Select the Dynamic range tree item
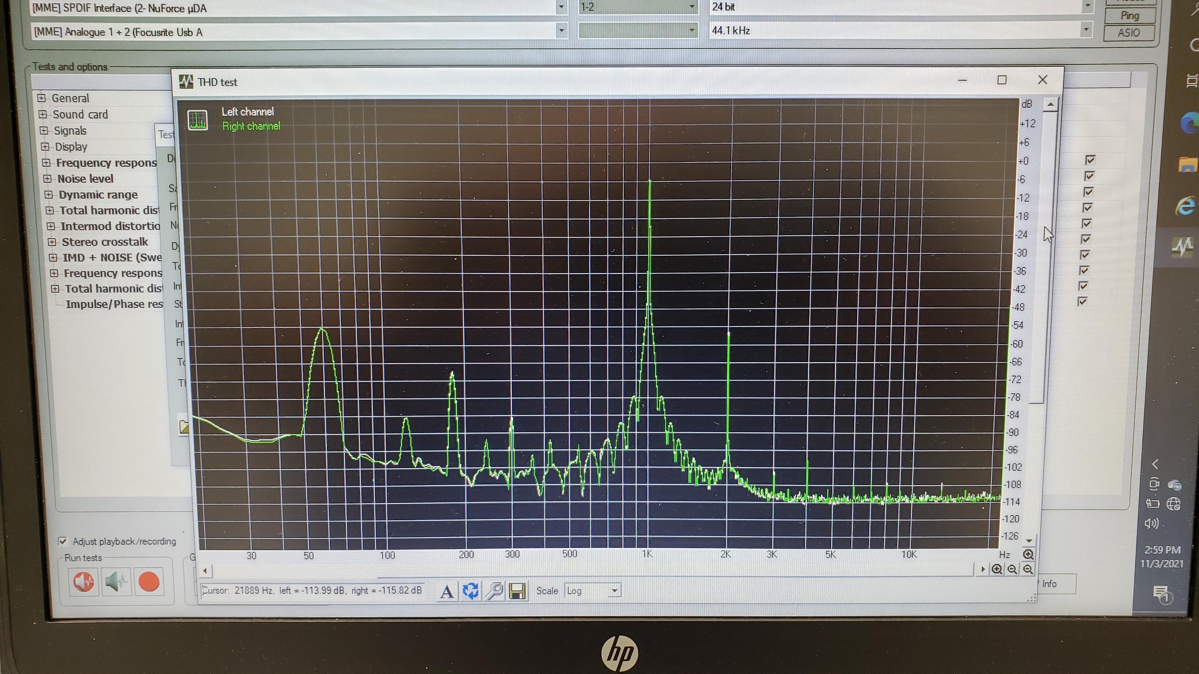Image resolution: width=1199 pixels, height=674 pixels. (x=98, y=195)
